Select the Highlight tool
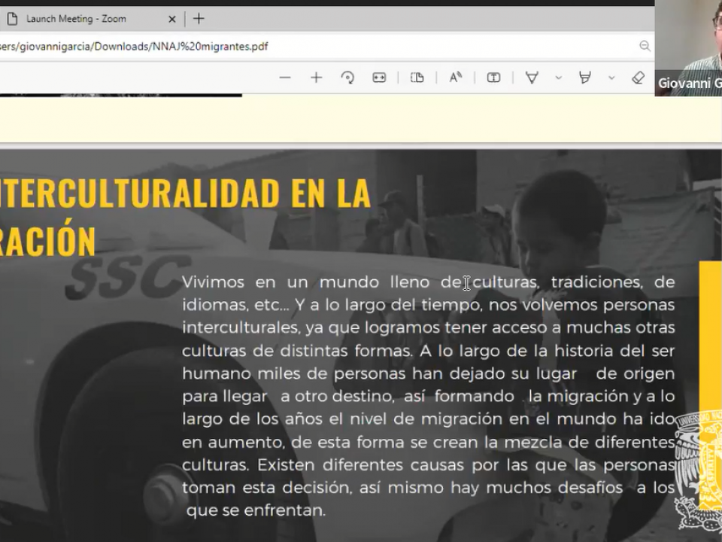Viewport: 722px width, 542px height. tap(585, 78)
